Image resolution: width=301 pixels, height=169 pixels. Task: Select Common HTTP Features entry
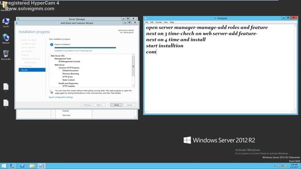point(69,68)
